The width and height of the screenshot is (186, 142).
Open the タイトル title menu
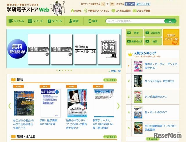(55, 21)
